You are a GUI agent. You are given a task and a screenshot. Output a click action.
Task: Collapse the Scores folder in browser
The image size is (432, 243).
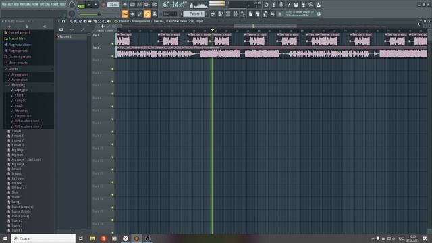13,69
